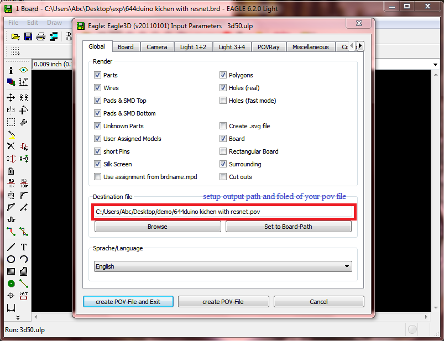Check the Rectangular Board option
This screenshot has width=444, height=341.
tap(223, 151)
